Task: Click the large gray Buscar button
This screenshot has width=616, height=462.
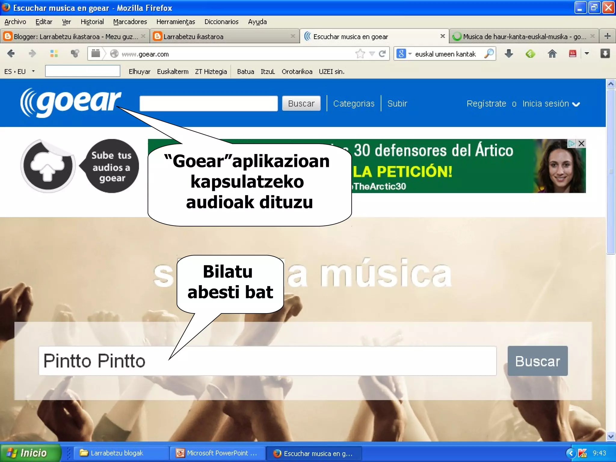Action: (x=537, y=361)
